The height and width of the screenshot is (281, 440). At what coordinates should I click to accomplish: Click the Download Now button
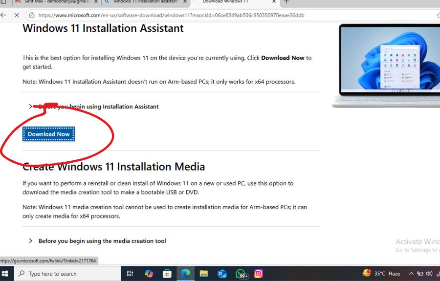(x=48, y=134)
